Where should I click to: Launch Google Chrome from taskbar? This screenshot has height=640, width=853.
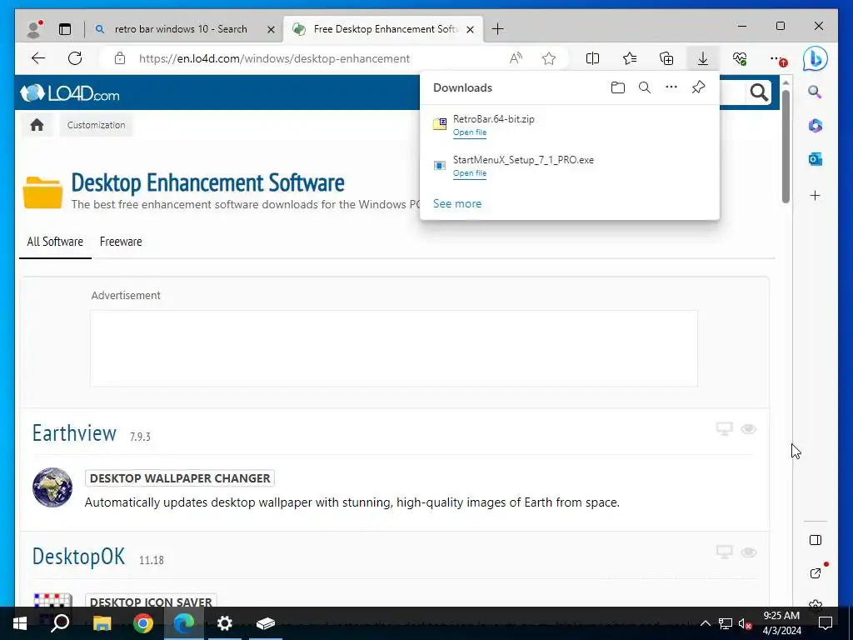(x=143, y=623)
